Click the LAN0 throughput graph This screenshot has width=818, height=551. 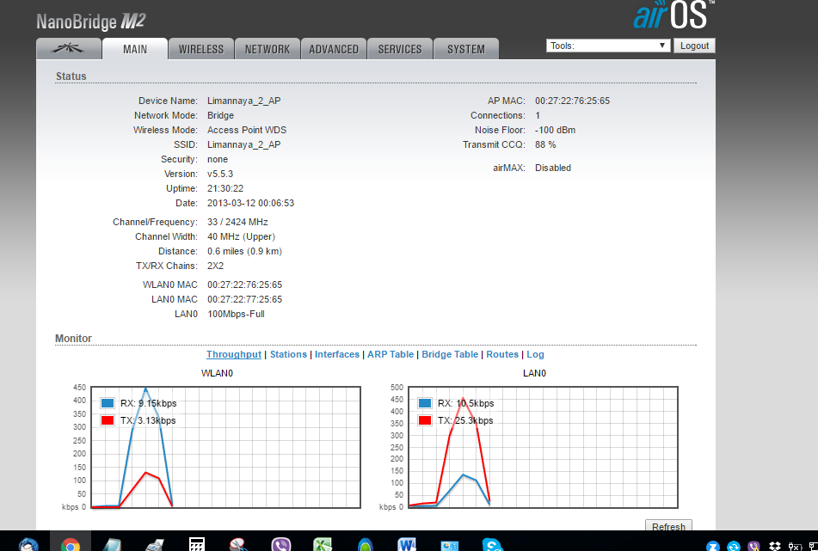[x=543, y=447]
